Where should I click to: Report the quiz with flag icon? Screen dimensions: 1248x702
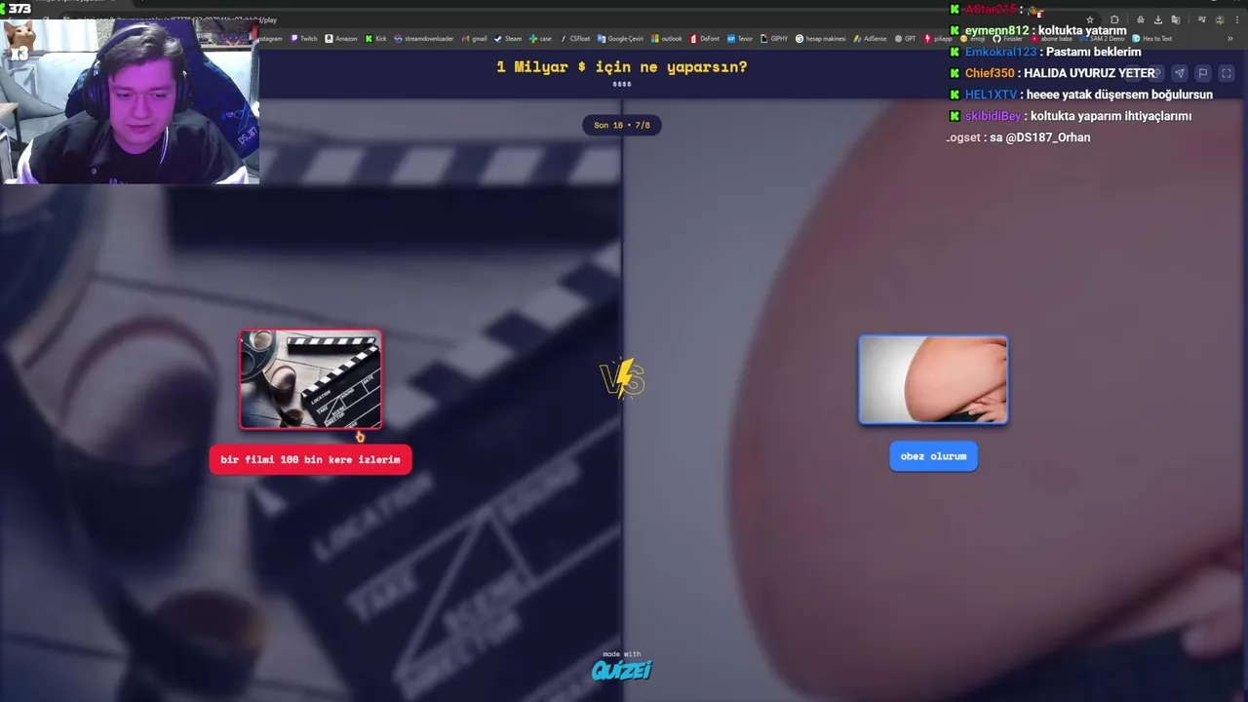click(x=1202, y=73)
